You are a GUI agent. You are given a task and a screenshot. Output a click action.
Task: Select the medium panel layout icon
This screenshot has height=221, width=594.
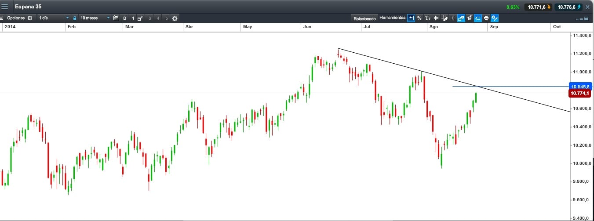click(x=582, y=19)
